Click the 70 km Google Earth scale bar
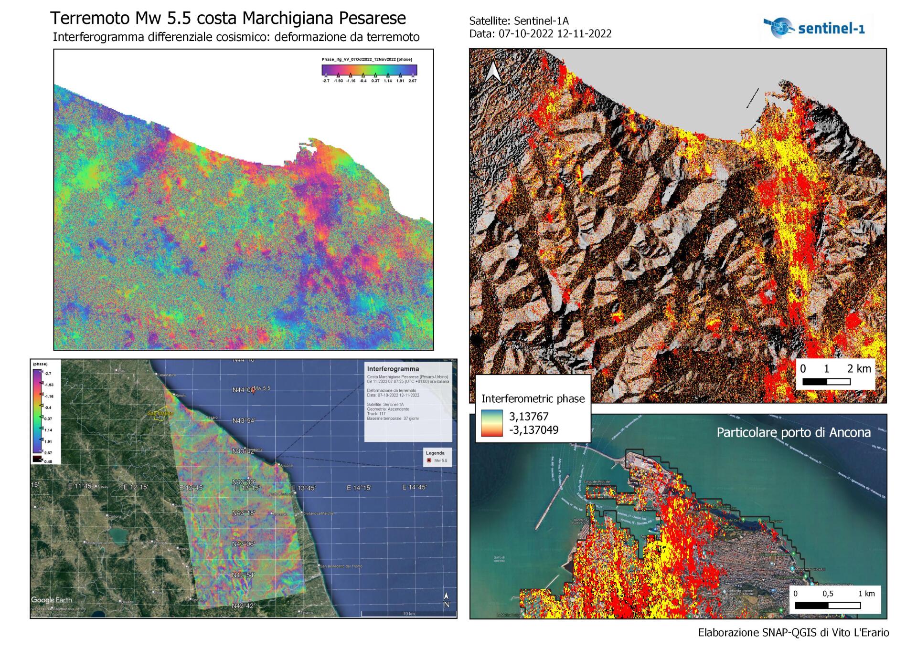 pyautogui.click(x=408, y=614)
